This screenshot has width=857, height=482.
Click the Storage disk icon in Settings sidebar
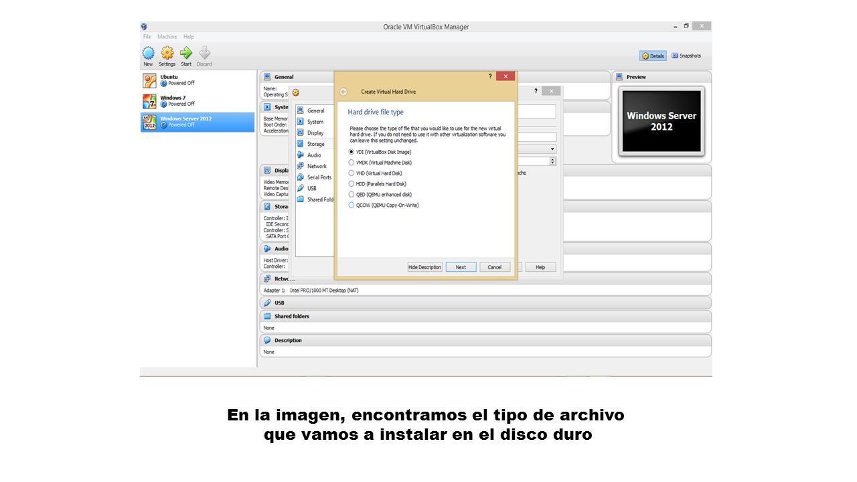click(x=301, y=144)
